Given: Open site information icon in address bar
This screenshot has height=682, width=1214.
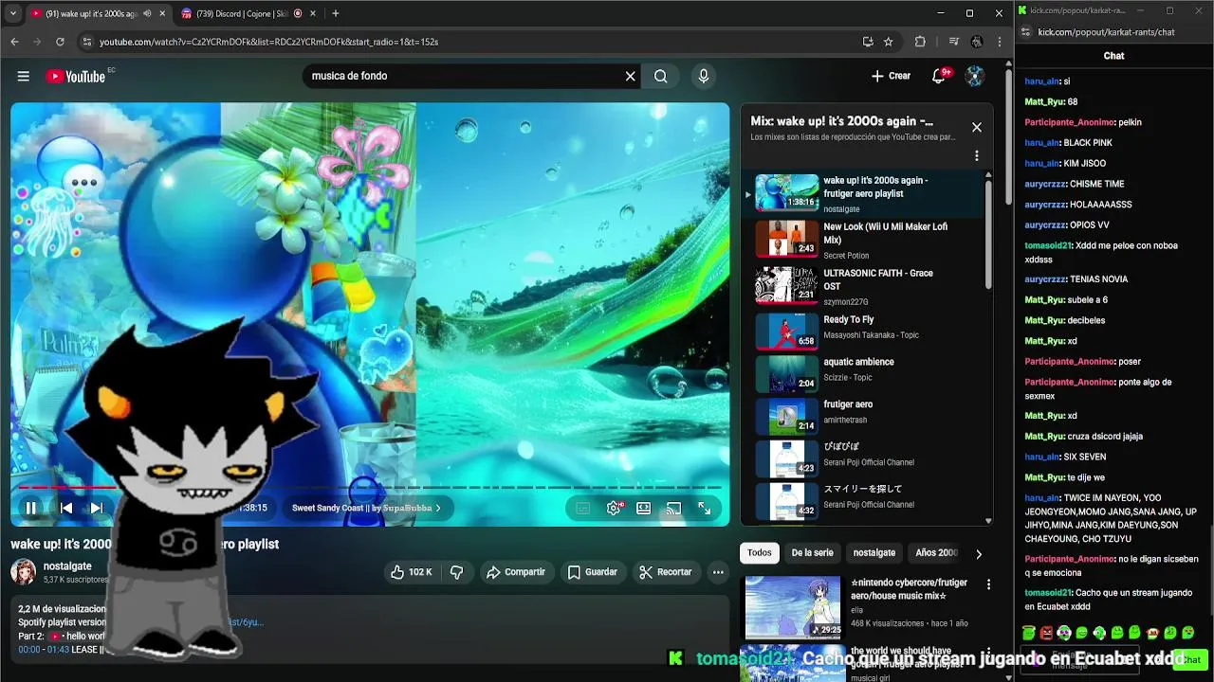Looking at the screenshot, I should point(86,42).
